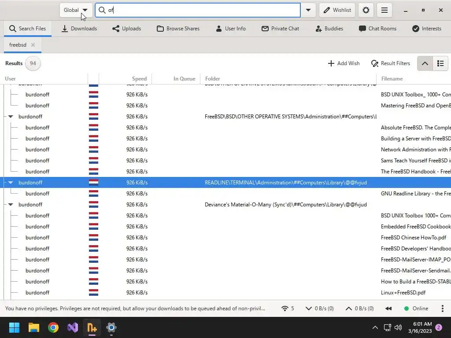
Task: Toggle Result Filters
Action: (x=391, y=63)
